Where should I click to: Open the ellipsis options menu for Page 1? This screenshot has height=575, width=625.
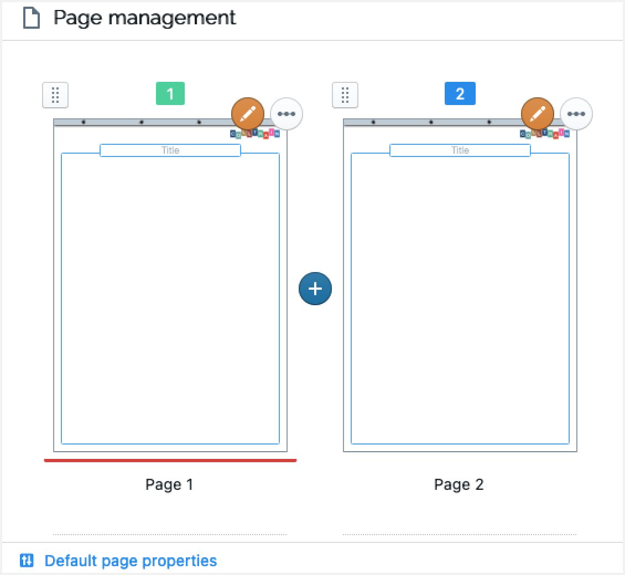pyautogui.click(x=287, y=114)
